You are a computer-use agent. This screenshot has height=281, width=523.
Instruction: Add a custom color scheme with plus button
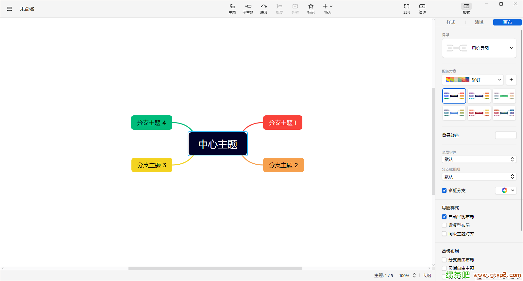click(x=511, y=80)
